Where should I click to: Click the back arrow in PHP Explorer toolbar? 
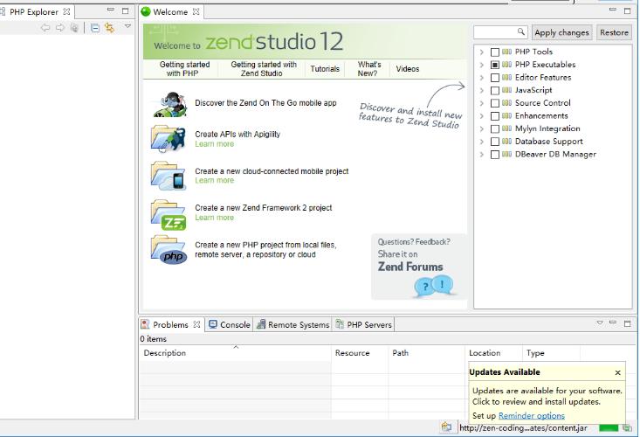[x=45, y=28]
